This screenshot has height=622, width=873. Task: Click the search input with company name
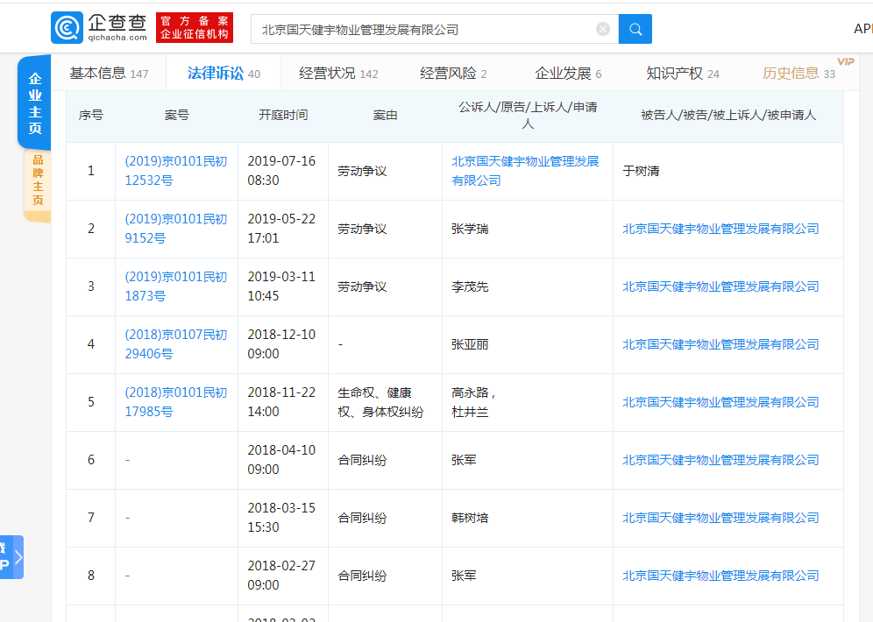[x=434, y=29]
